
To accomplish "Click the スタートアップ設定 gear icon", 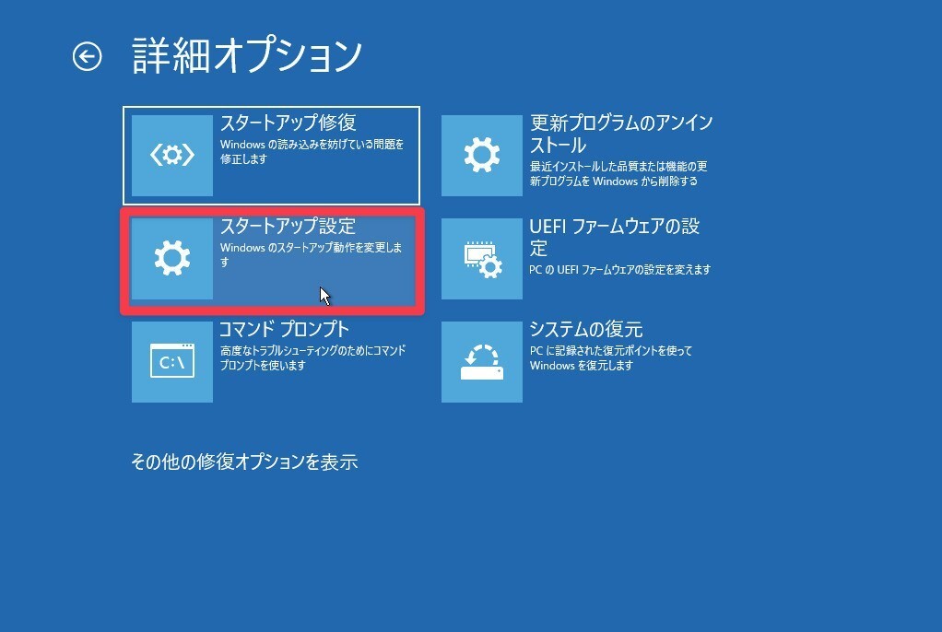I will pos(171,258).
